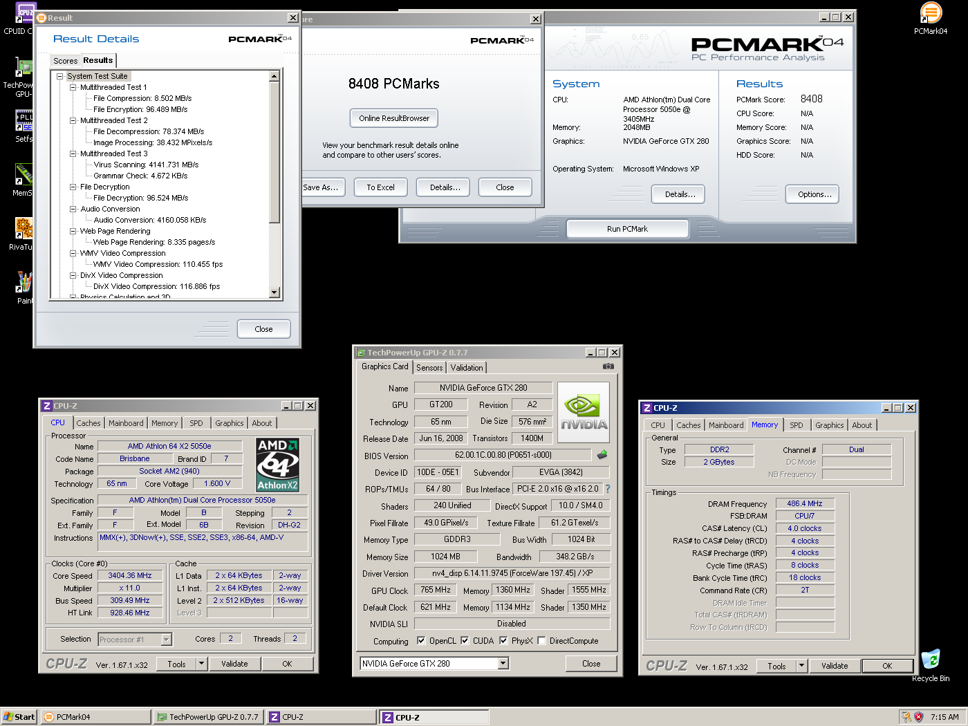Screen dimensions: 968x726
Task: Click the tools tray icon beside the shield
Action: point(906,717)
